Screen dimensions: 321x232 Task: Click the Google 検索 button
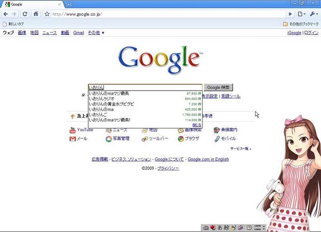218,87
